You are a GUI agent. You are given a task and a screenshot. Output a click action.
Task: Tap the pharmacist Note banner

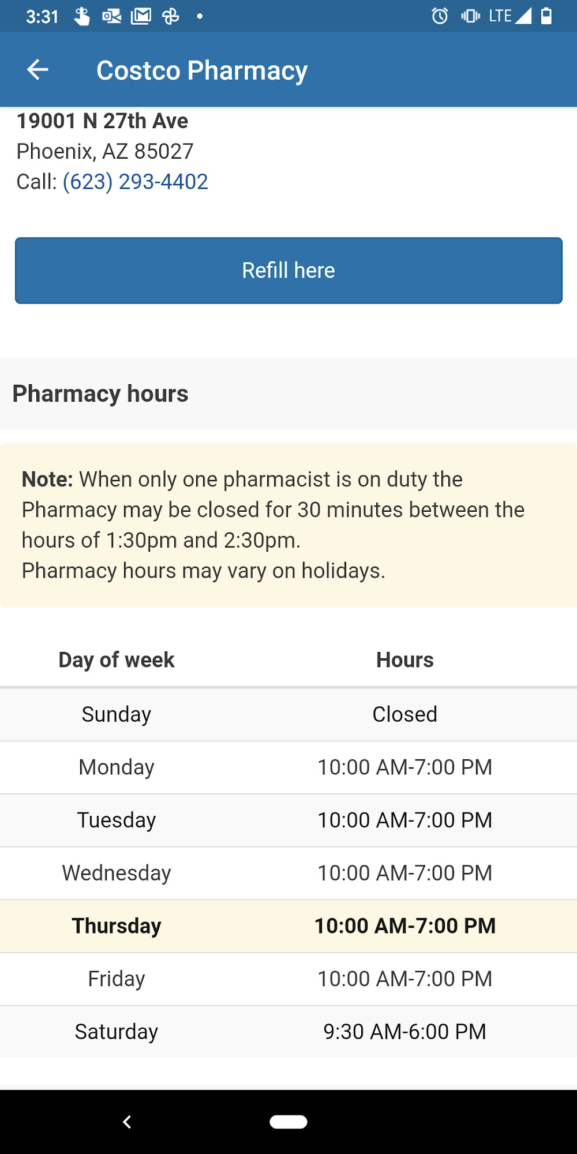(x=288, y=525)
